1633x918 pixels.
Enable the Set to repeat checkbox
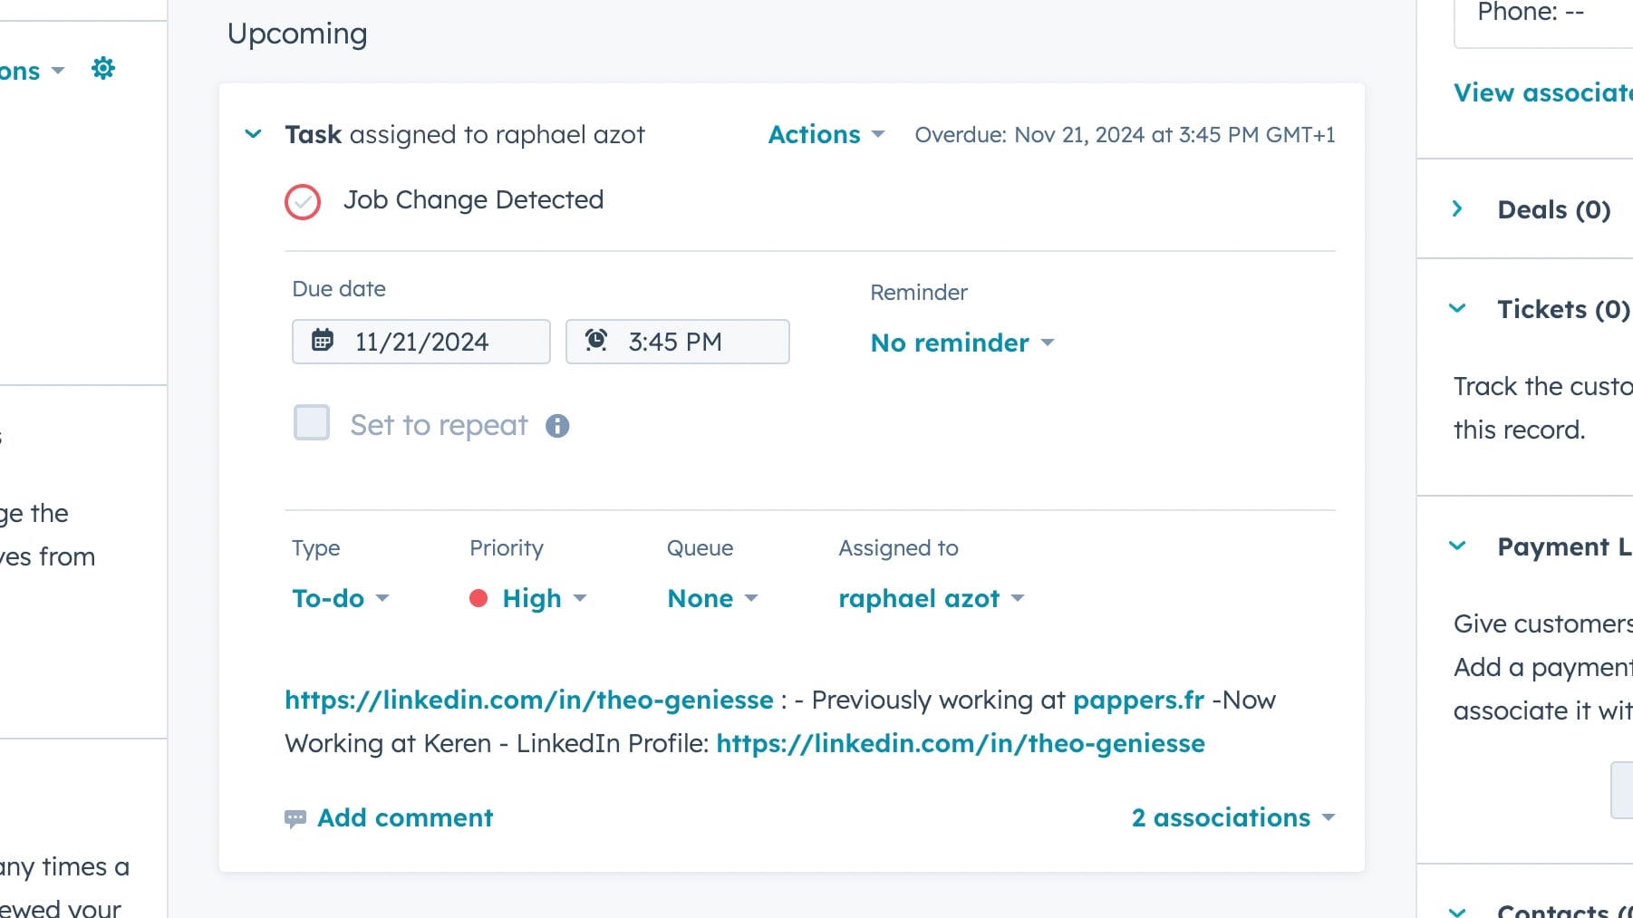(x=312, y=423)
